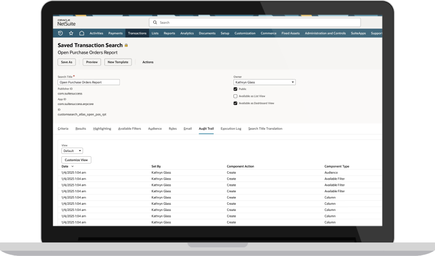Click the Date column header
This screenshot has height=256, width=435.
[x=65, y=166]
